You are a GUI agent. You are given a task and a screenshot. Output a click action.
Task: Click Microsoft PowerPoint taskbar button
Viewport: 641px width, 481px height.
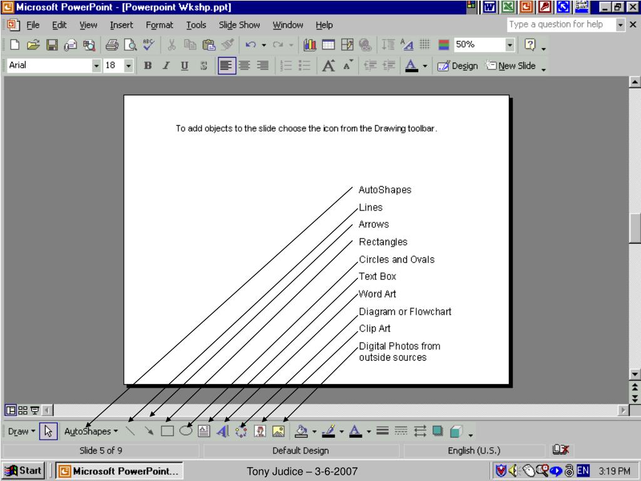pyautogui.click(x=120, y=471)
